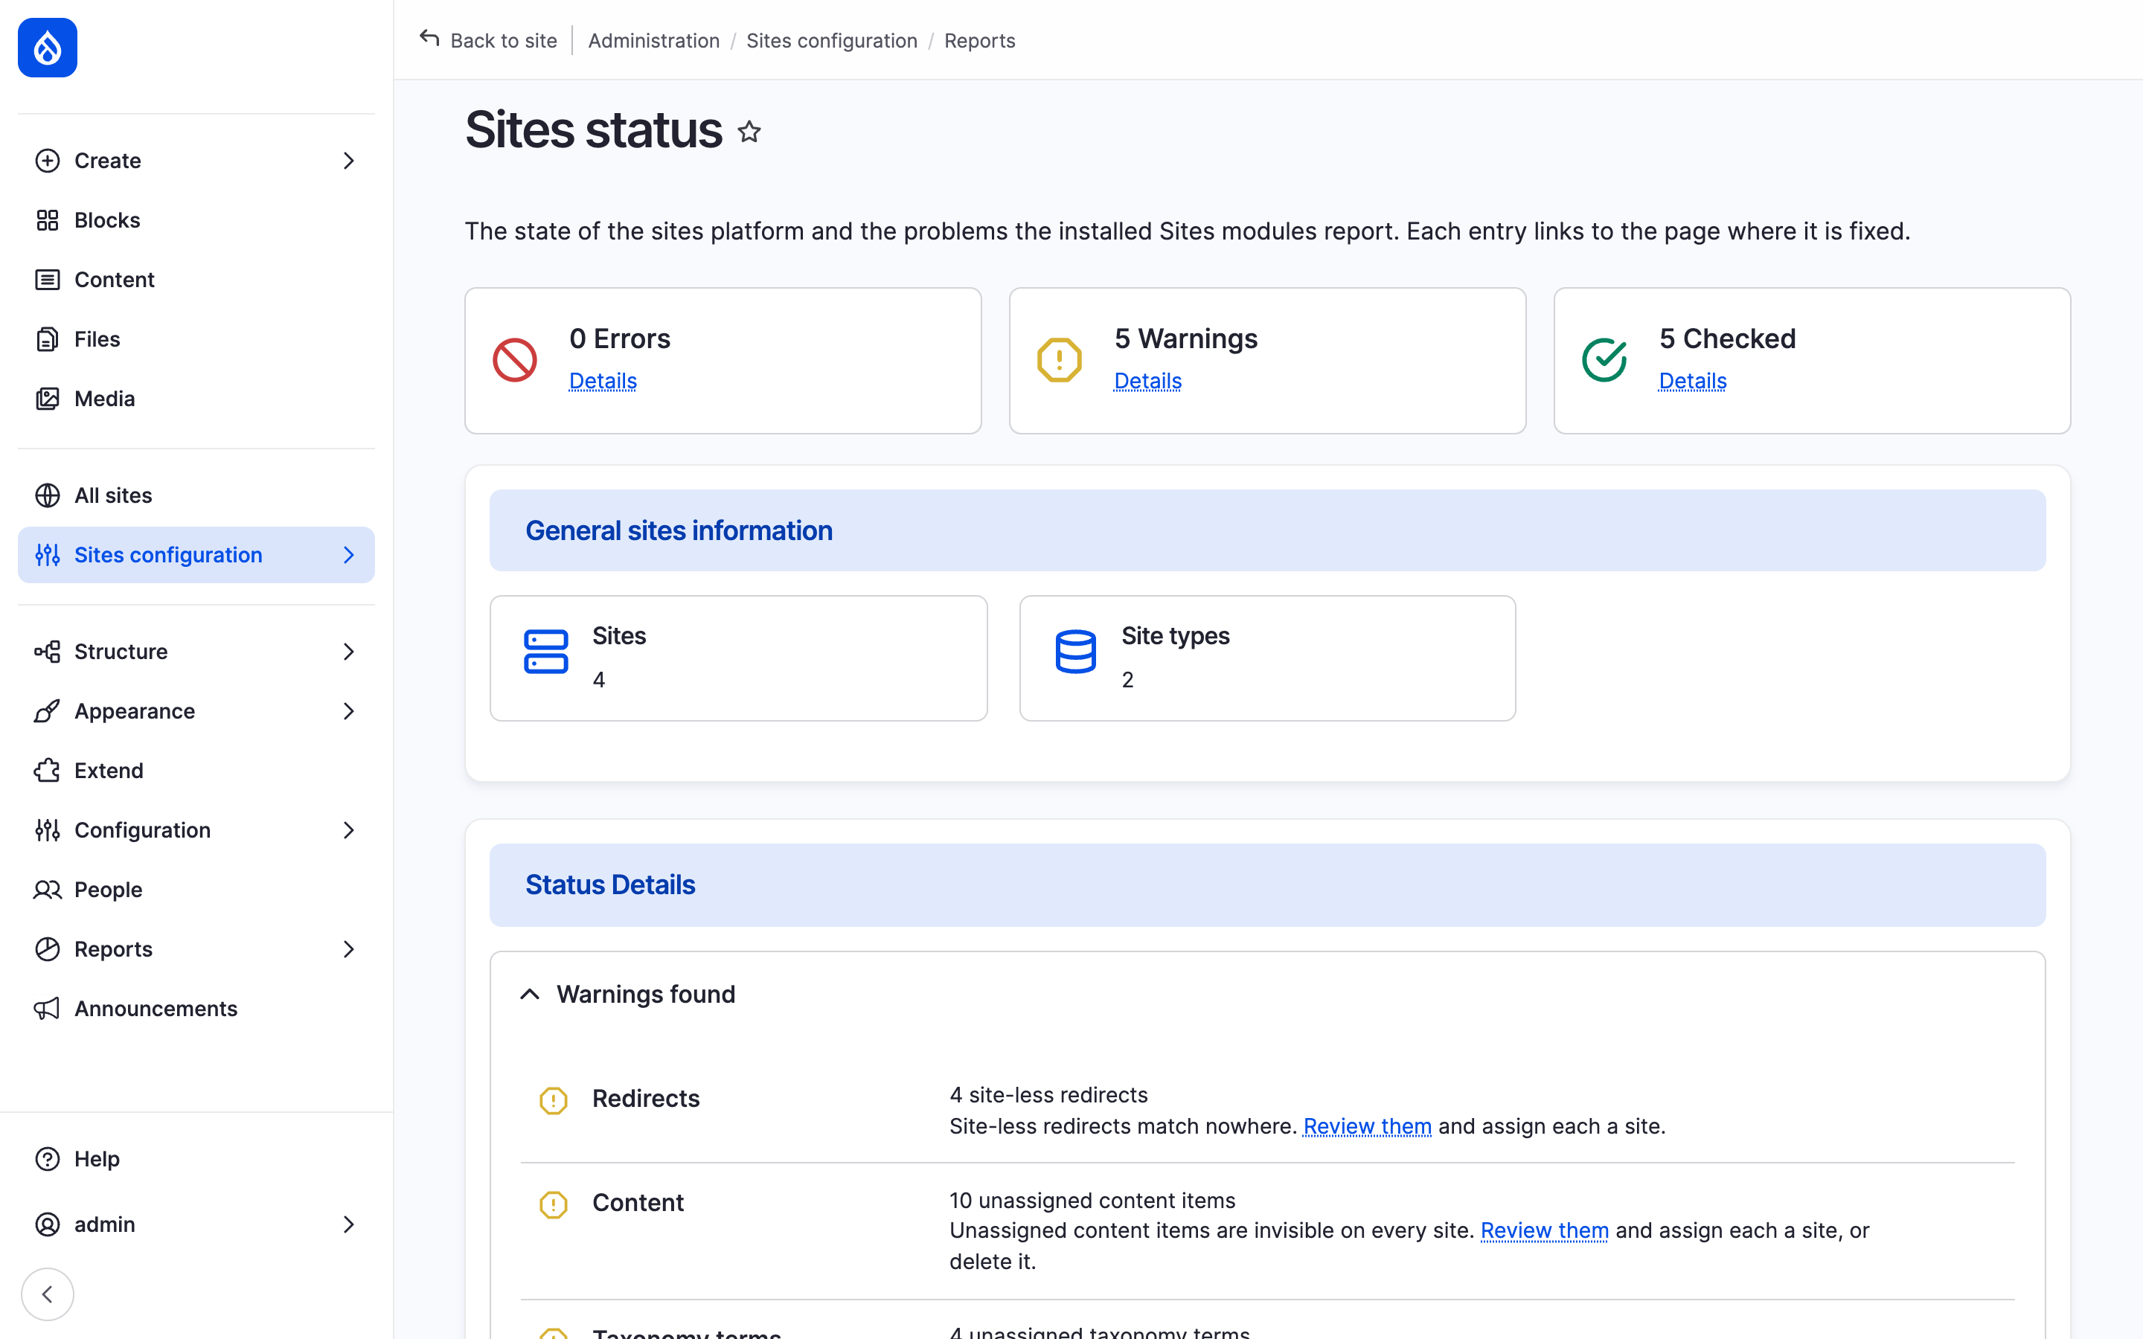The height and width of the screenshot is (1339, 2143).
Task: Click the red Errors prohibited icon
Action: 514,361
